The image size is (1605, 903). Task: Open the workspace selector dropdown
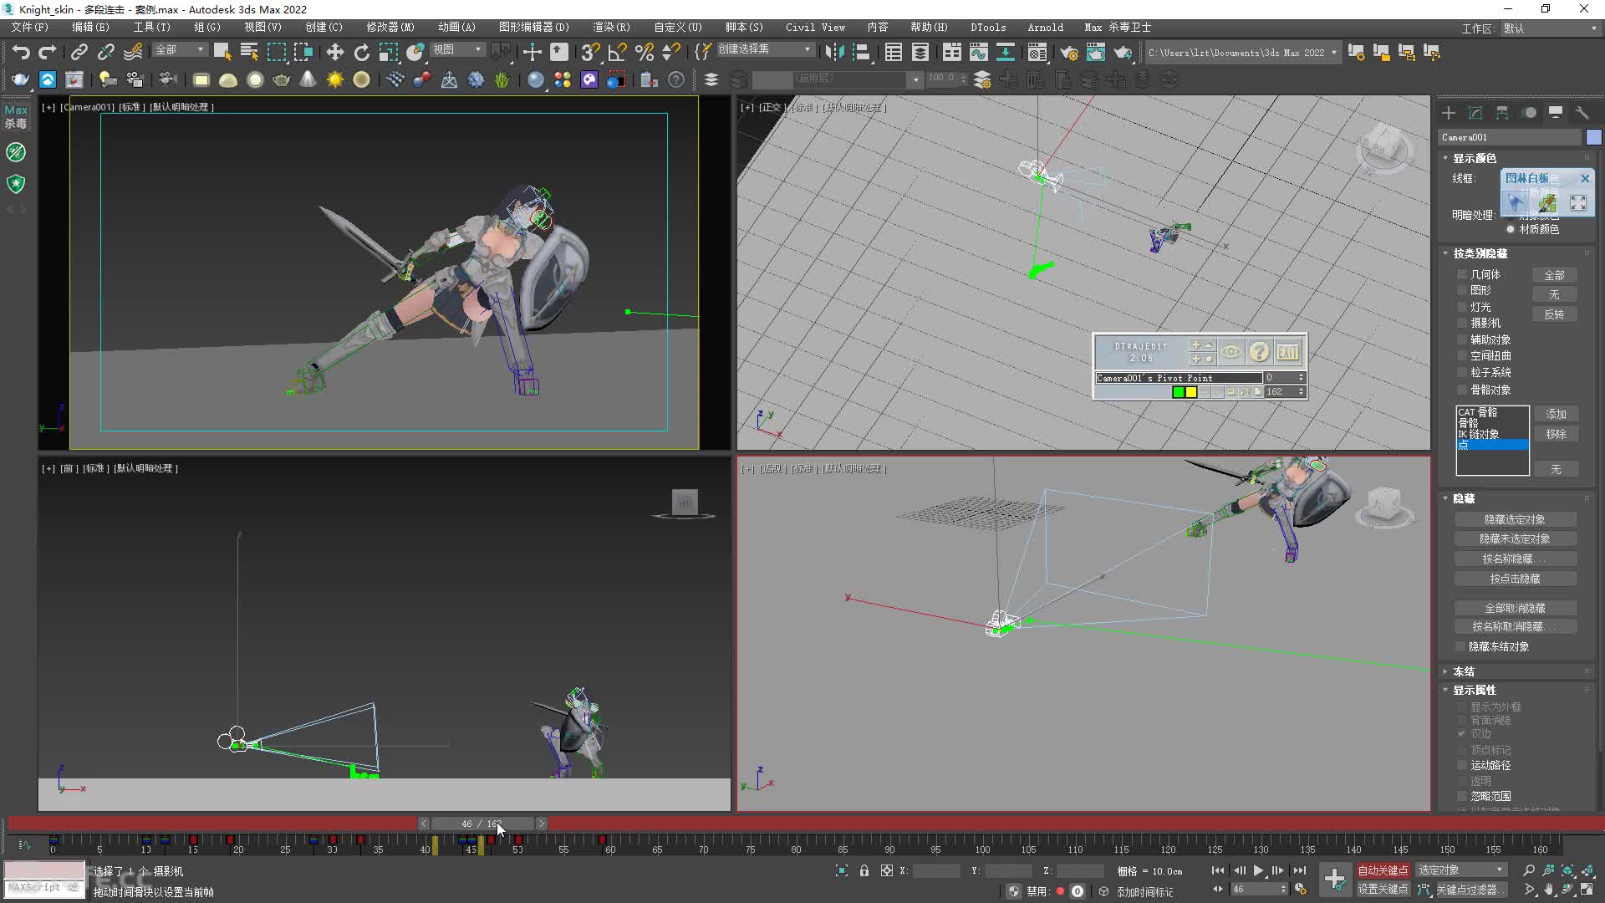point(1551,28)
